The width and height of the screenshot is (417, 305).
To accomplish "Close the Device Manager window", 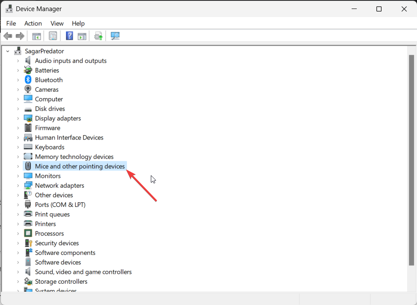I will point(404,9).
